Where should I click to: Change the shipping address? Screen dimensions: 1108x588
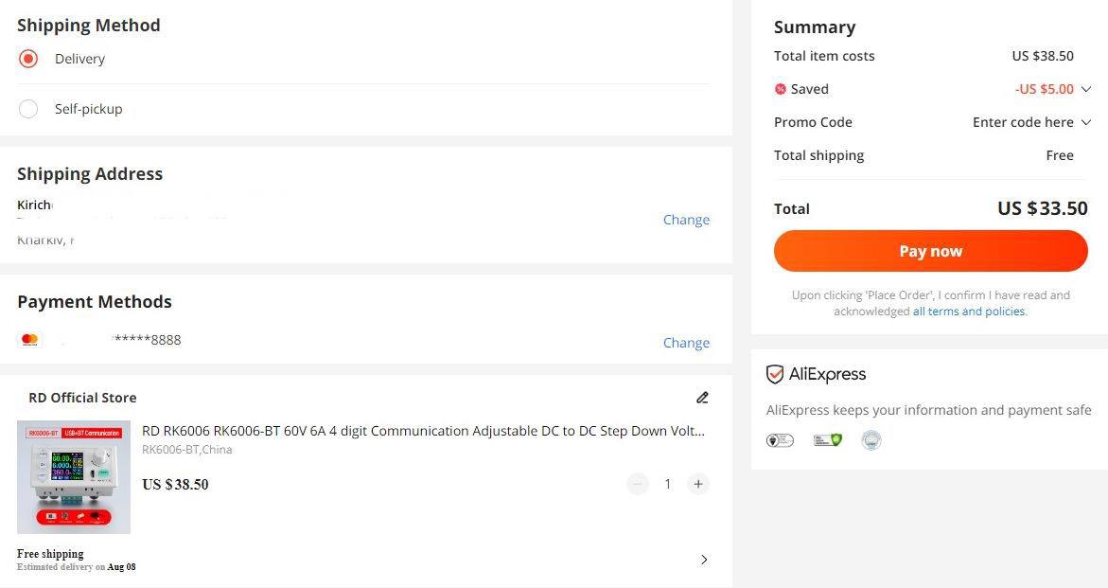(x=686, y=220)
